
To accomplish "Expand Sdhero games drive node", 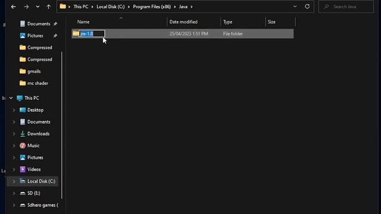I will 14,205.
